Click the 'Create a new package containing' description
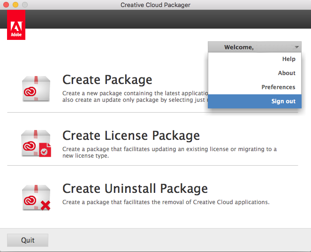Image resolution: width=311 pixels, height=252 pixels. coord(135,96)
